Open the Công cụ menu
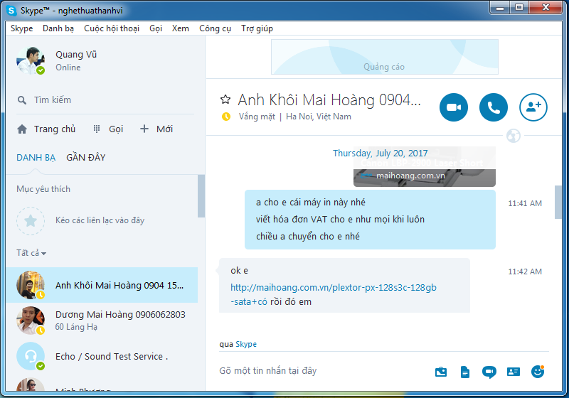The width and height of the screenshot is (569, 398). coord(215,28)
